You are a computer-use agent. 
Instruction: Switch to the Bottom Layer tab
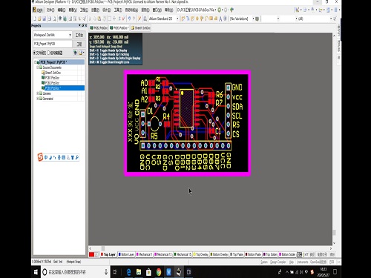(126, 254)
